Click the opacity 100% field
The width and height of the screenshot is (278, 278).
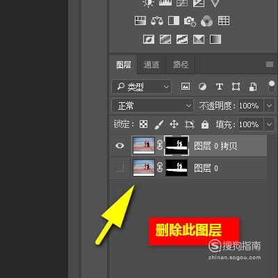pyautogui.click(x=251, y=106)
